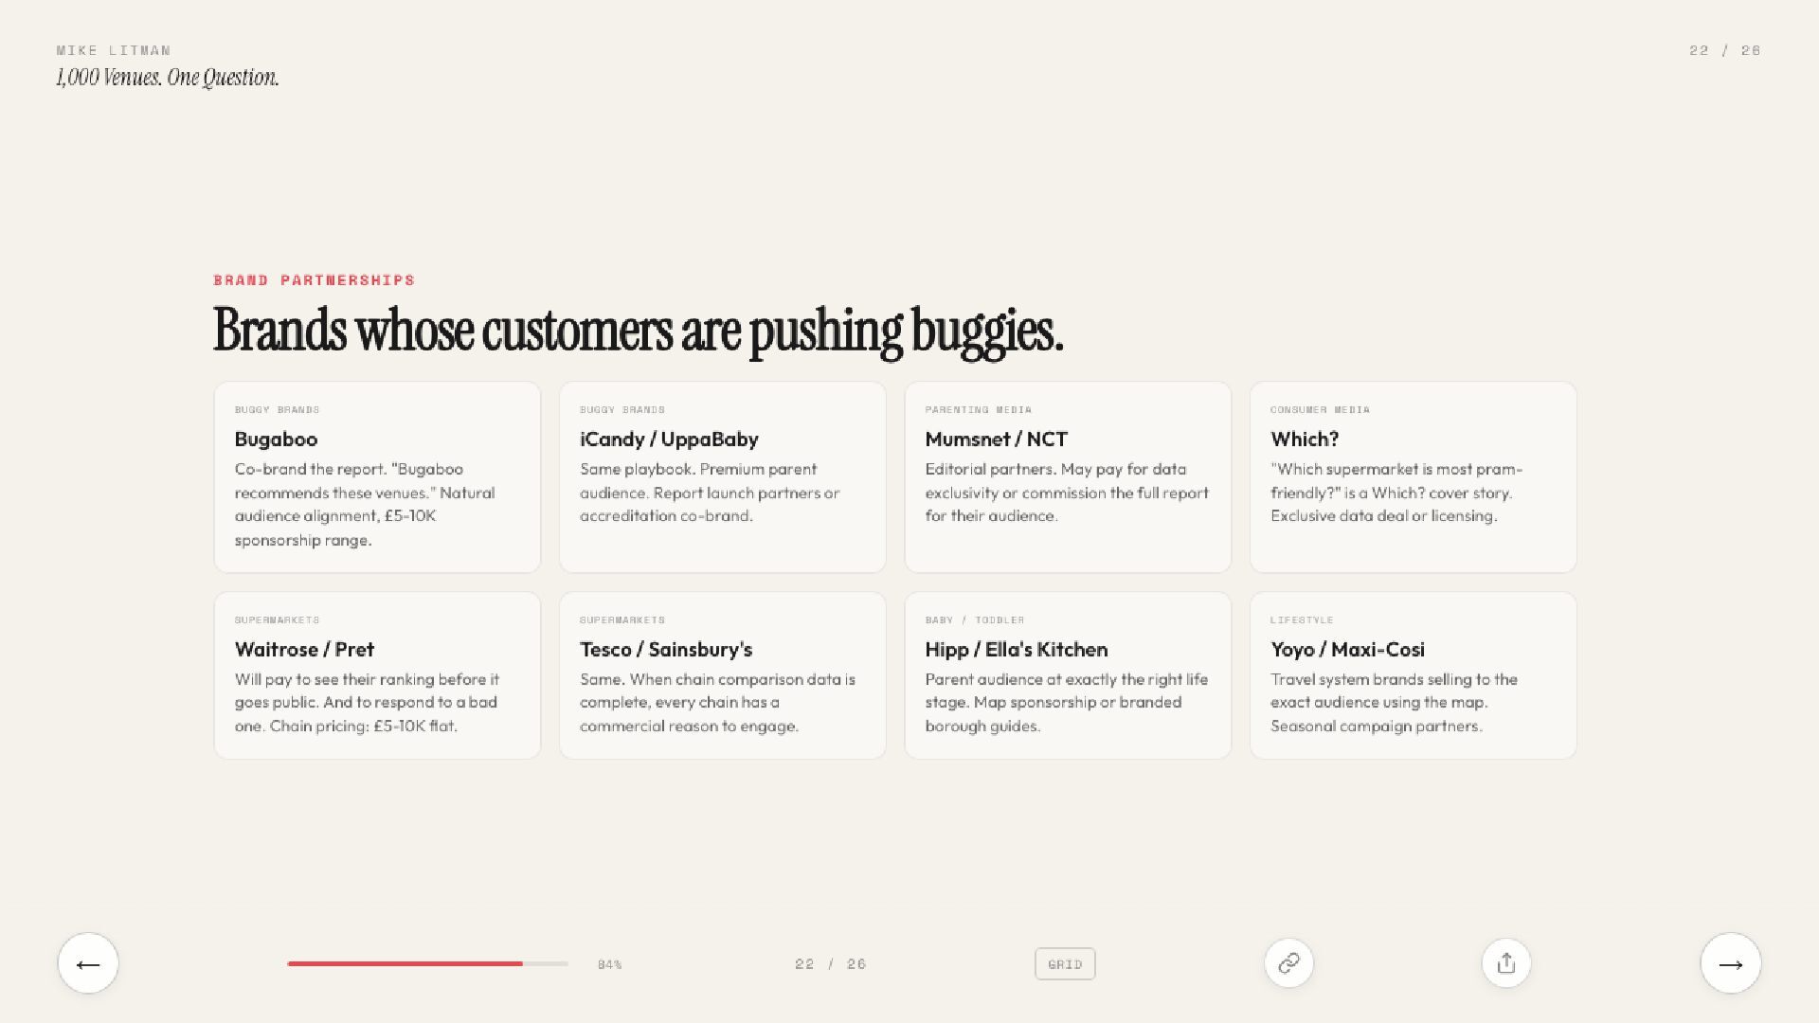Click the Mumsnet / NCT card
The image size is (1819, 1023).
click(x=1068, y=477)
